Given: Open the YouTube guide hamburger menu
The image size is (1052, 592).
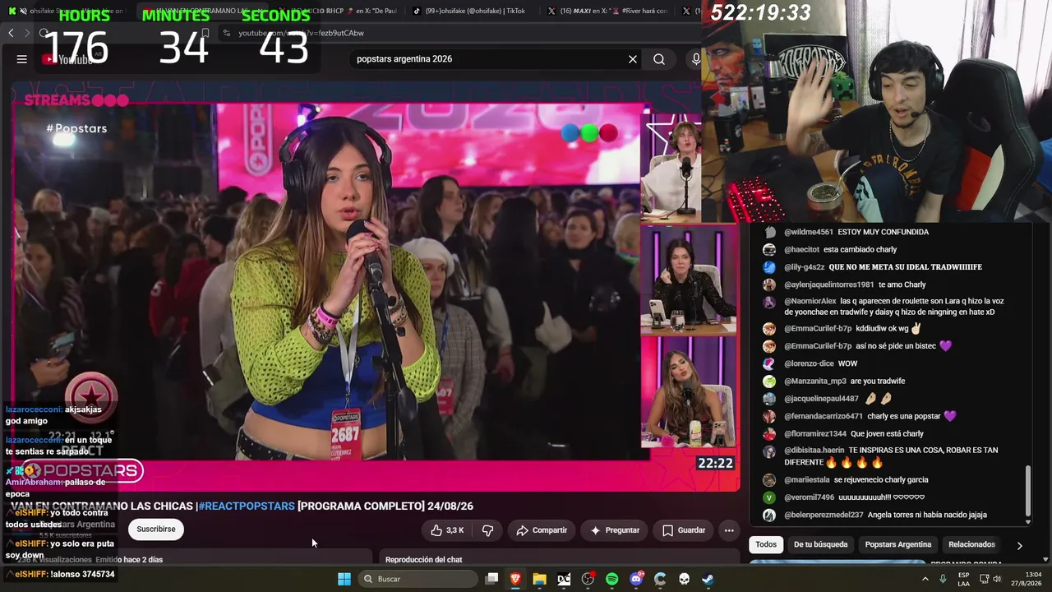Looking at the screenshot, I should tap(22, 59).
